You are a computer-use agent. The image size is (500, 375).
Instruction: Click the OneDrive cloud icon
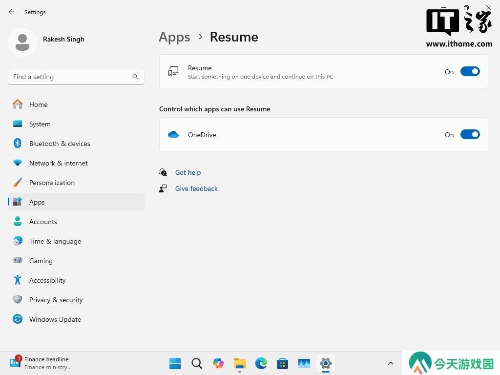[173, 135]
